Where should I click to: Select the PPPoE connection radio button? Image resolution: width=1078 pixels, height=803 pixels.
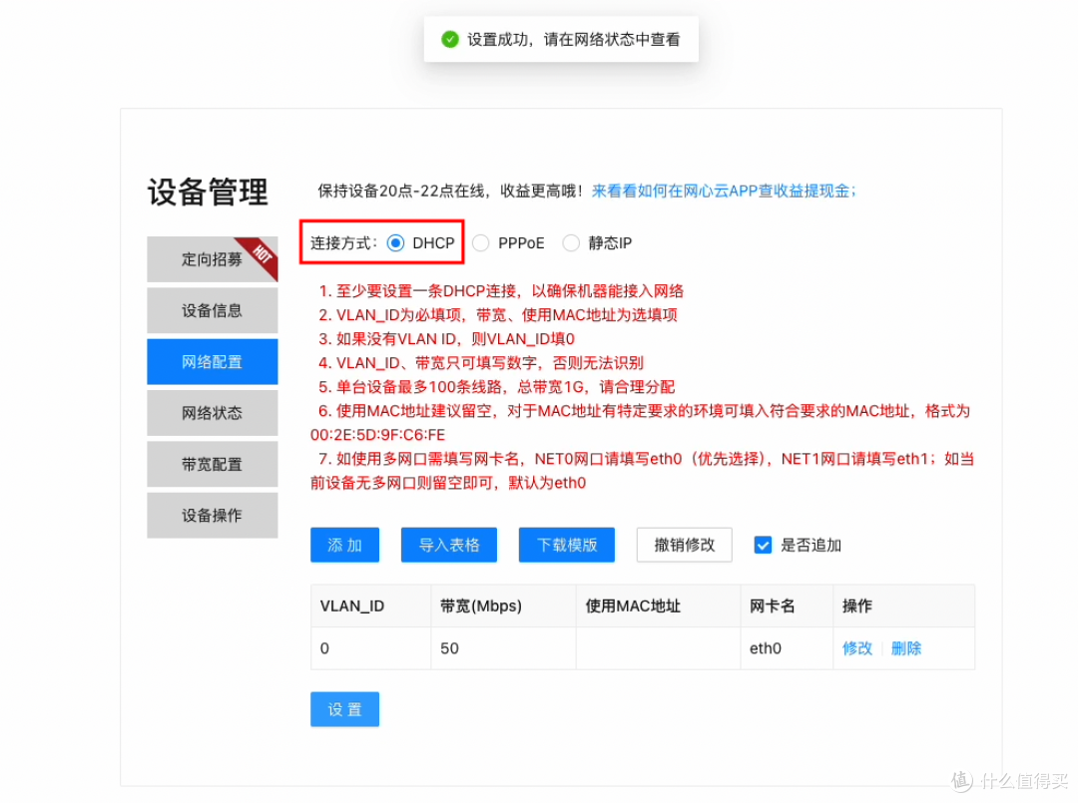[x=480, y=243]
